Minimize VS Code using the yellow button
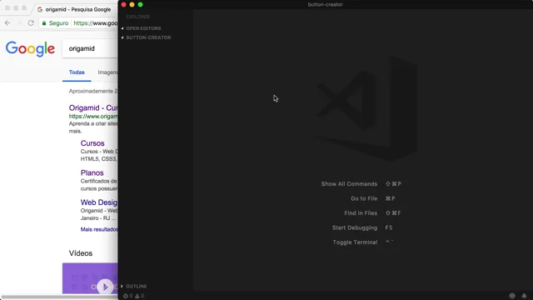This screenshot has width=533, height=300. 132,4
